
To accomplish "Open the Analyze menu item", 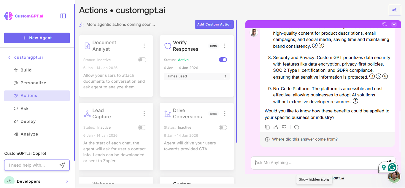I will tap(37, 134).
